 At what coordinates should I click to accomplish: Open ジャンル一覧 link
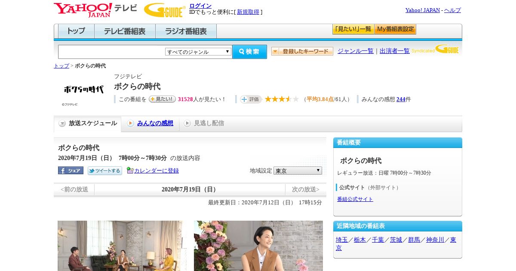356,51
